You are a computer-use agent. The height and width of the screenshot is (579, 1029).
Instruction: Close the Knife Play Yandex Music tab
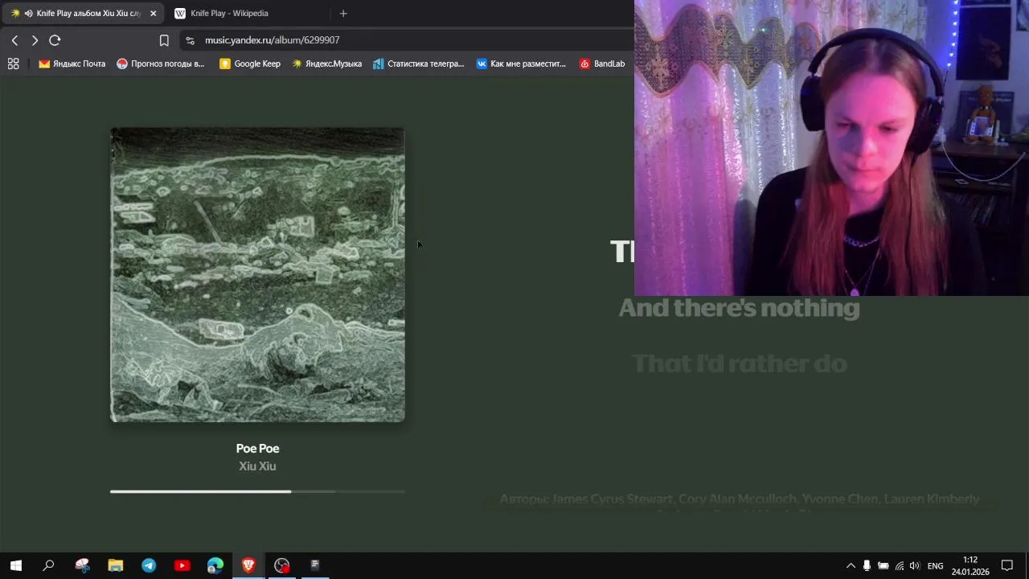pyautogui.click(x=153, y=13)
